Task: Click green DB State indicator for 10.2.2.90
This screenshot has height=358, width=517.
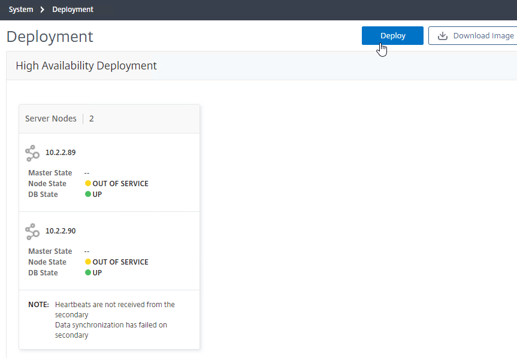Action: [x=88, y=272]
